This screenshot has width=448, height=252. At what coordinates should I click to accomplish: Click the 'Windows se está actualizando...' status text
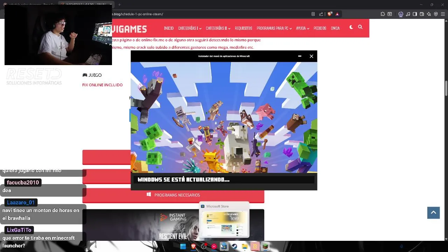tap(183, 180)
